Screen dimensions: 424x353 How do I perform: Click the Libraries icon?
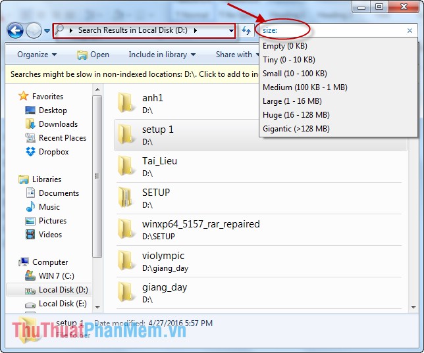(x=24, y=179)
